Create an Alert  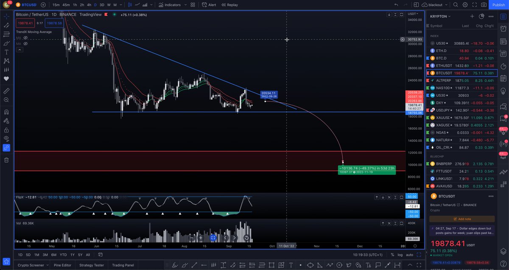click(209, 5)
